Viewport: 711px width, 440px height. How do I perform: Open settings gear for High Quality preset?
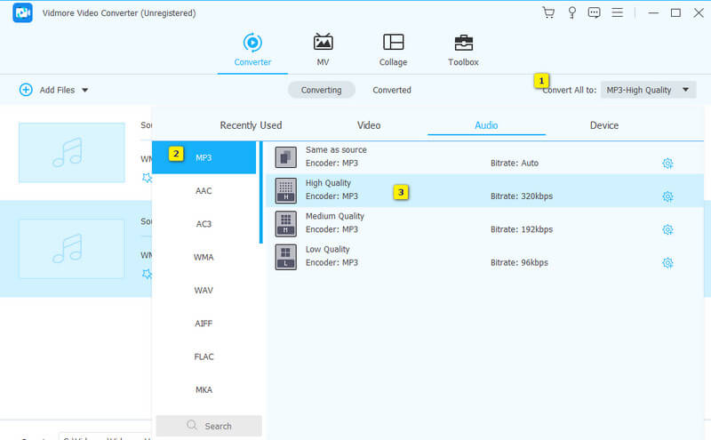click(667, 196)
